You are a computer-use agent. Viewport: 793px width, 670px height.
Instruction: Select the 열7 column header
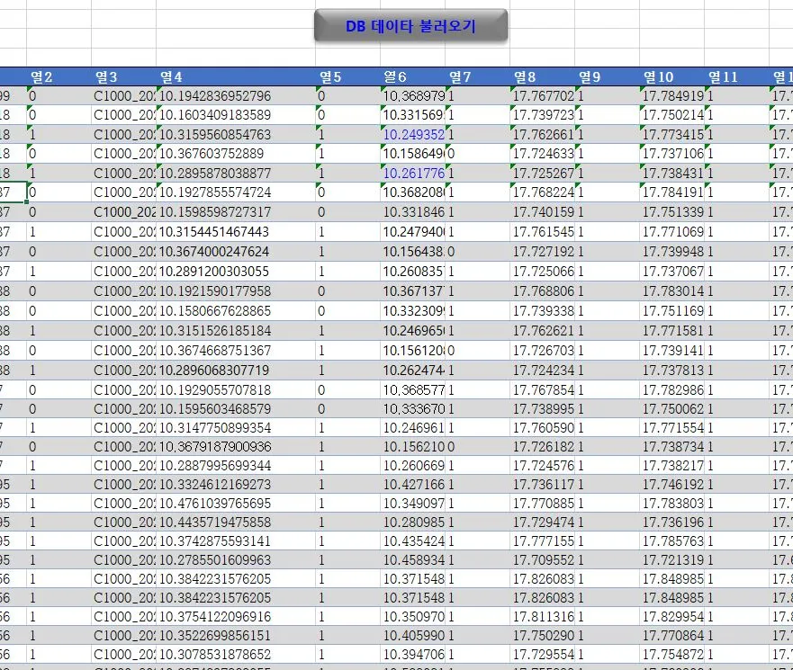click(x=477, y=76)
